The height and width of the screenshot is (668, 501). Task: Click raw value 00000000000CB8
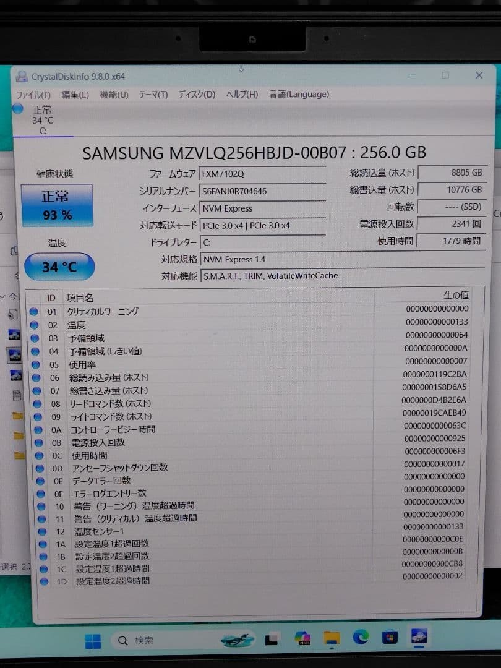pyautogui.click(x=432, y=563)
